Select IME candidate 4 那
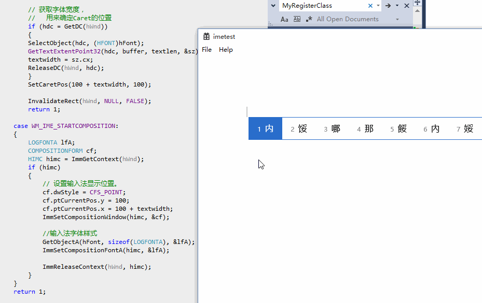 [x=365, y=128]
